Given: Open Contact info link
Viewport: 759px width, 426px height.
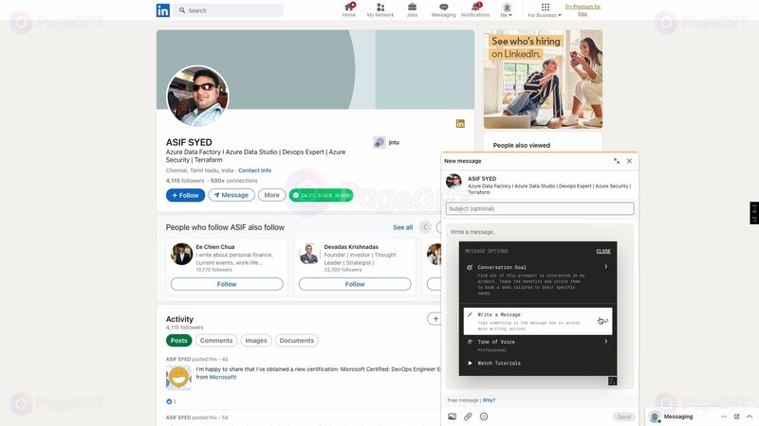Looking at the screenshot, I should 254,170.
